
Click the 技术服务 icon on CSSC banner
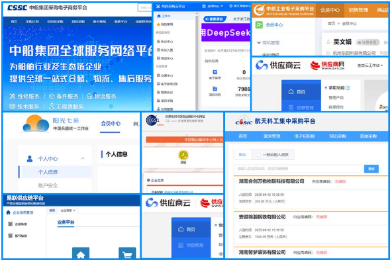click(12, 107)
